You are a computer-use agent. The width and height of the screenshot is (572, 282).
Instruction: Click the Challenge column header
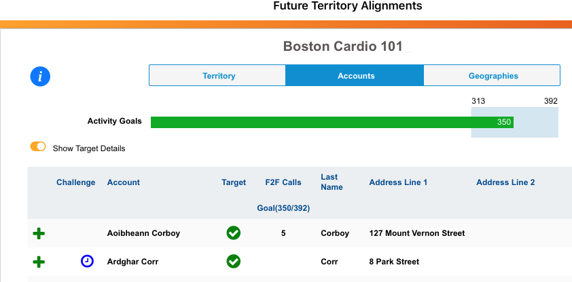(x=76, y=182)
